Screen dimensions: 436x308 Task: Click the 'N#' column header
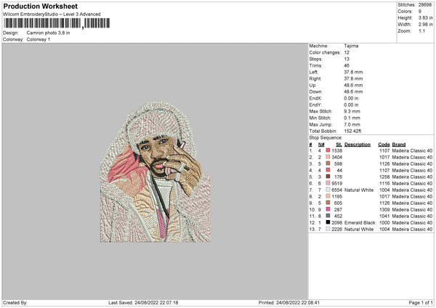[321, 145]
